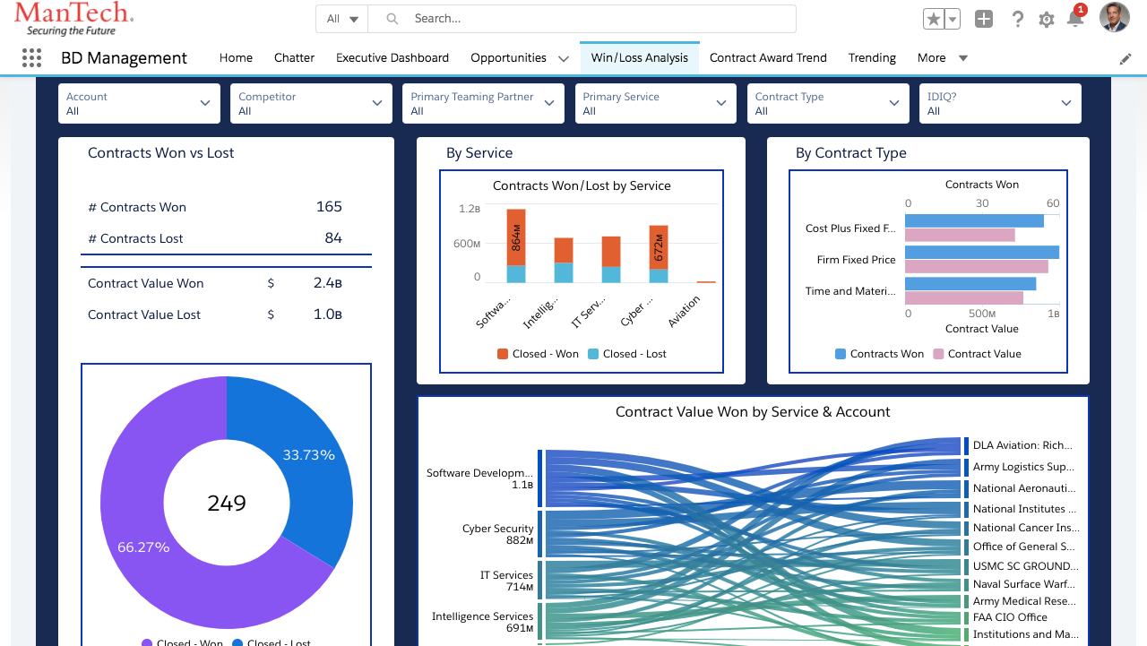This screenshot has width=1147, height=646.
Task: Open the Primary Service filter dropdown
Action: click(x=655, y=103)
